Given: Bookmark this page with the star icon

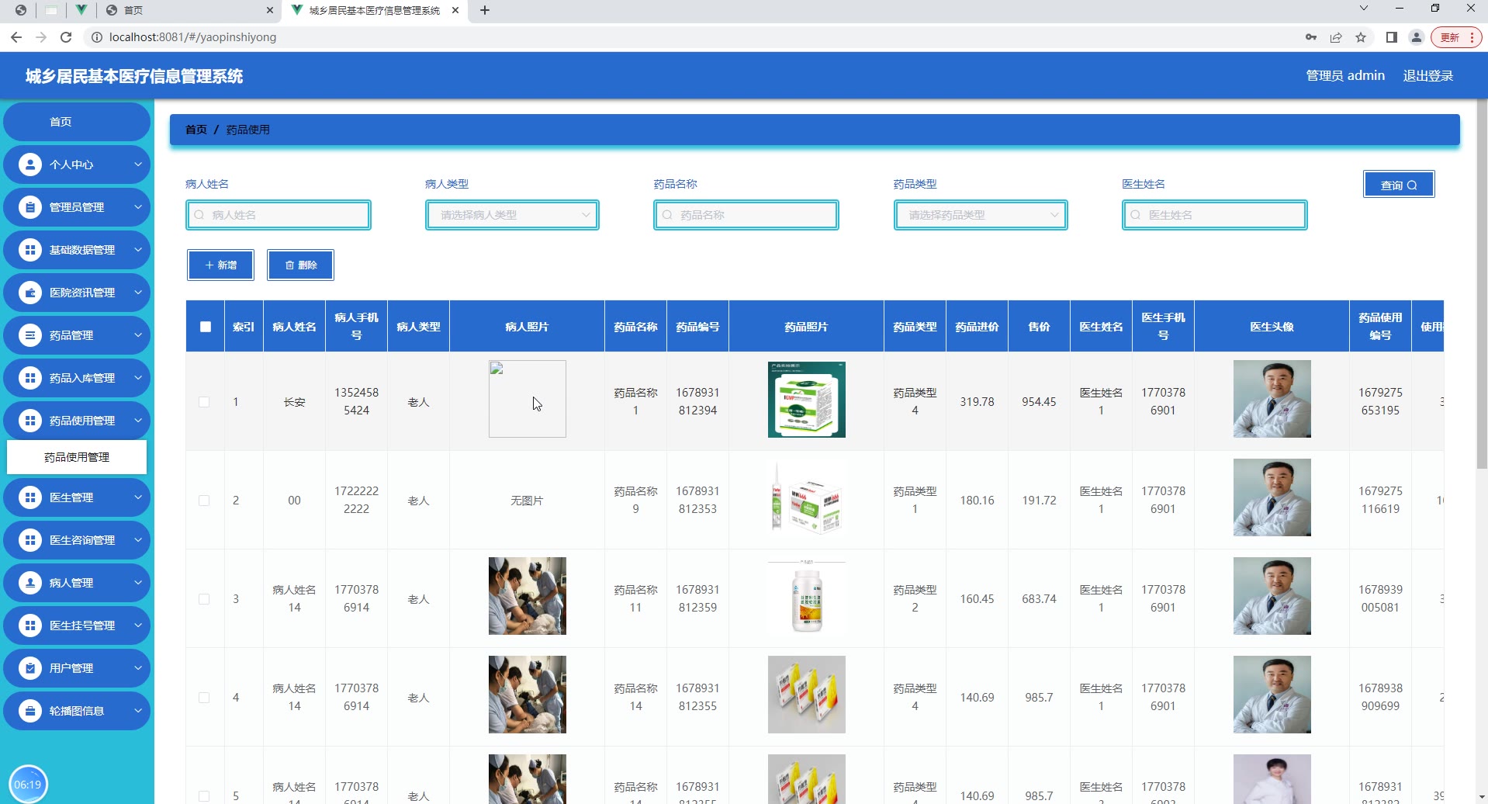Looking at the screenshot, I should (x=1361, y=37).
